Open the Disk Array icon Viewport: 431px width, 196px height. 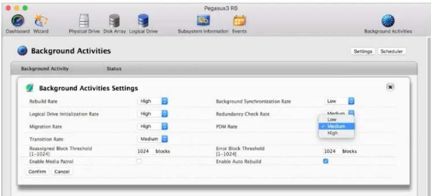point(114,22)
